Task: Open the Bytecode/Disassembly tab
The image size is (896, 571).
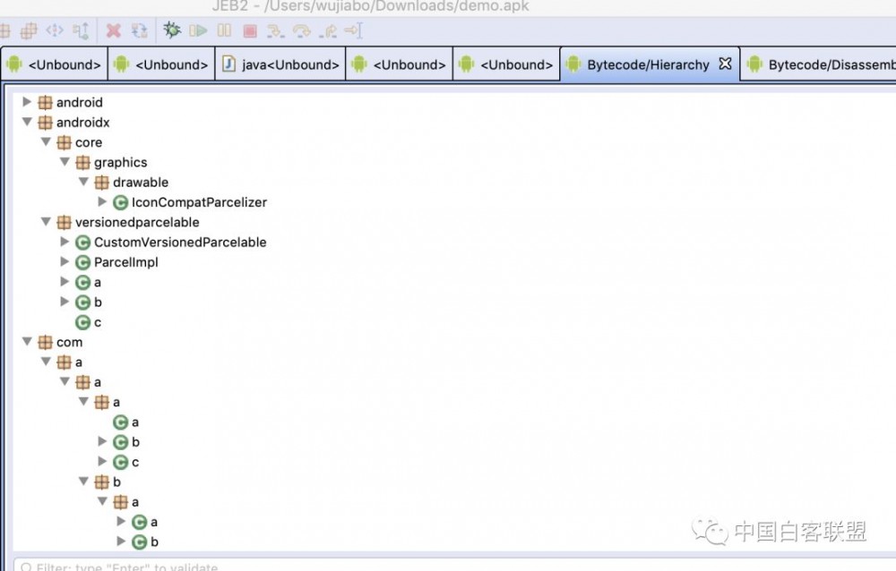Action: click(818, 64)
